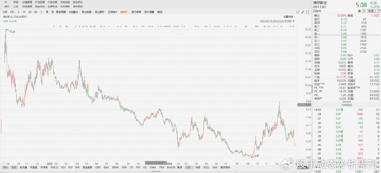381x173 pixels.
Task: Open the 财务摘要 menu item
Action: click(27, 7)
